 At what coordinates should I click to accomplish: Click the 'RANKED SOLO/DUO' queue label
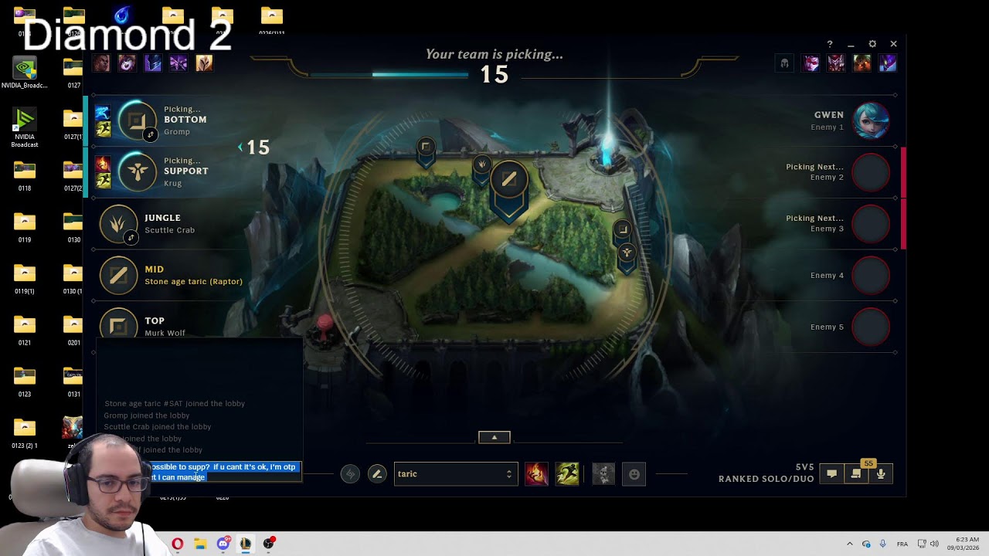pyautogui.click(x=766, y=479)
